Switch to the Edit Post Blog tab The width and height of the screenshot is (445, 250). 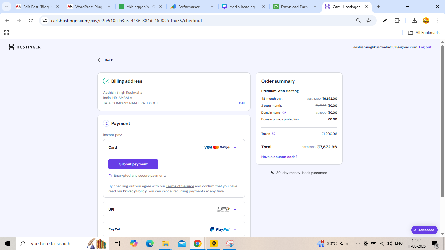[x=37, y=7]
